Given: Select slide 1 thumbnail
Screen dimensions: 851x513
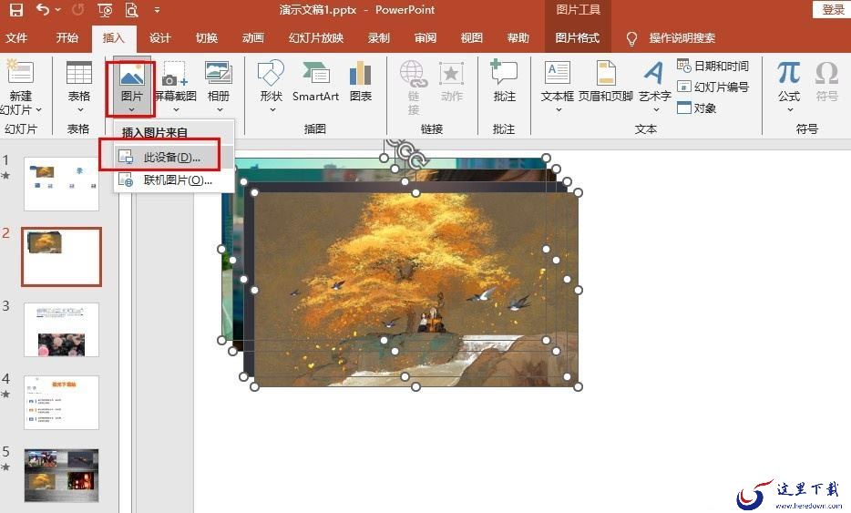Looking at the screenshot, I should click(x=61, y=183).
